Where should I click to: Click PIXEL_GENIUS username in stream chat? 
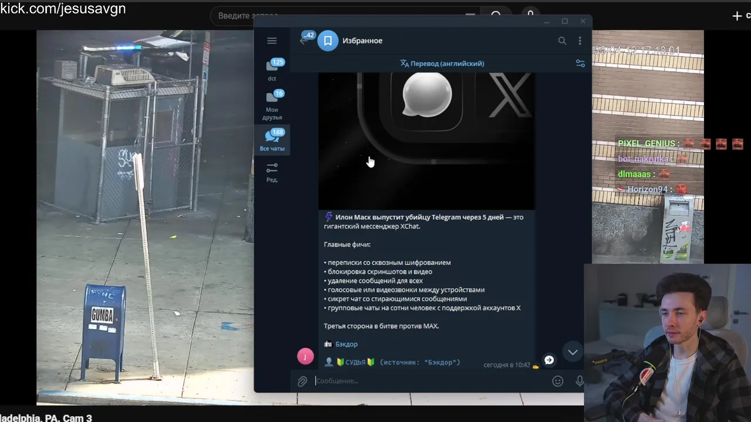[x=647, y=144]
